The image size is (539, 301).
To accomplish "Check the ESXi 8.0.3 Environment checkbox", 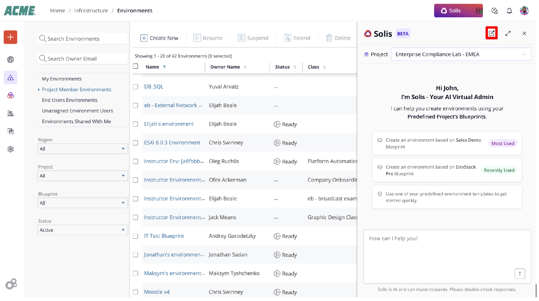I will coord(136,143).
